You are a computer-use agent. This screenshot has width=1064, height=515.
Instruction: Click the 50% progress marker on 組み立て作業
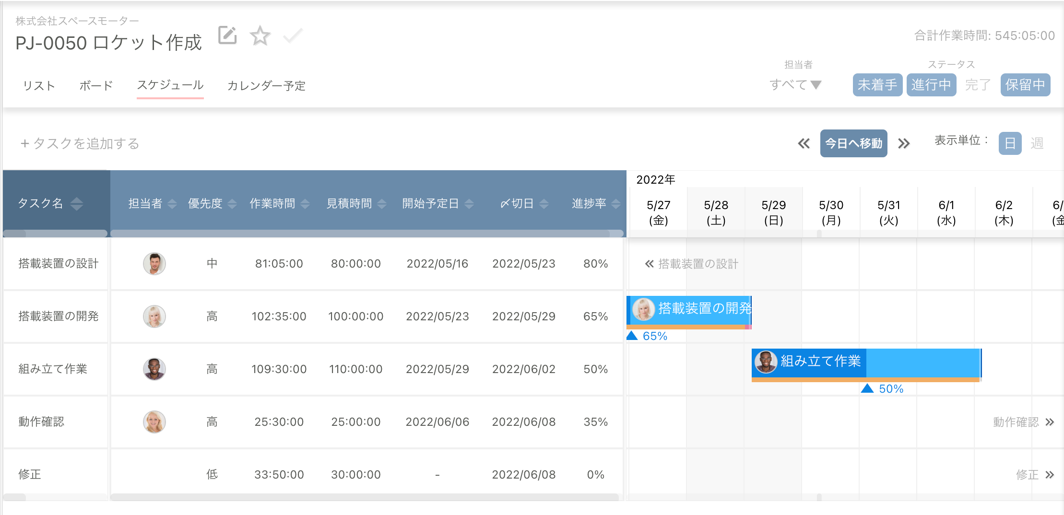click(x=867, y=388)
